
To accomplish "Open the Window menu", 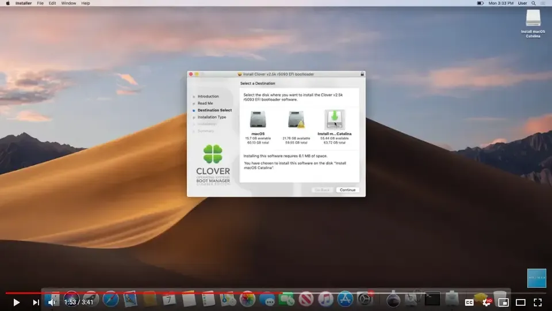I will click(x=68, y=3).
